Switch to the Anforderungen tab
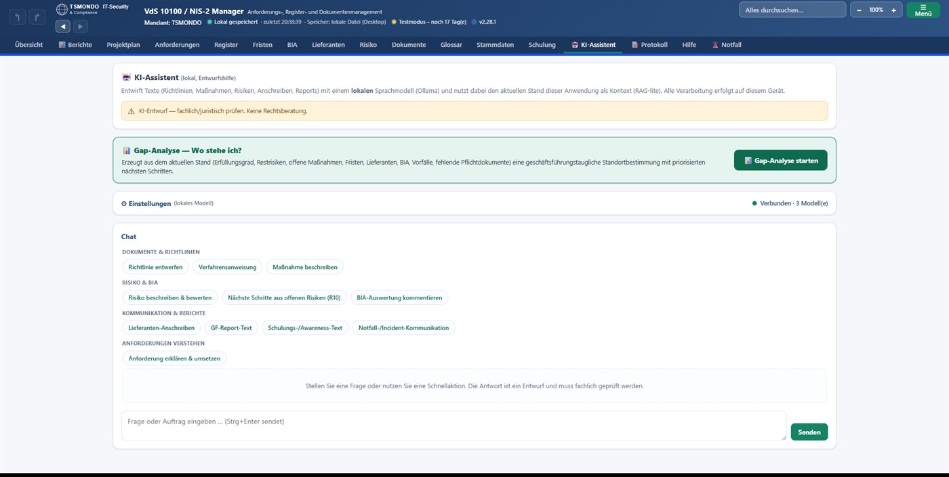Image resolution: width=949 pixels, height=477 pixels. [x=177, y=45]
